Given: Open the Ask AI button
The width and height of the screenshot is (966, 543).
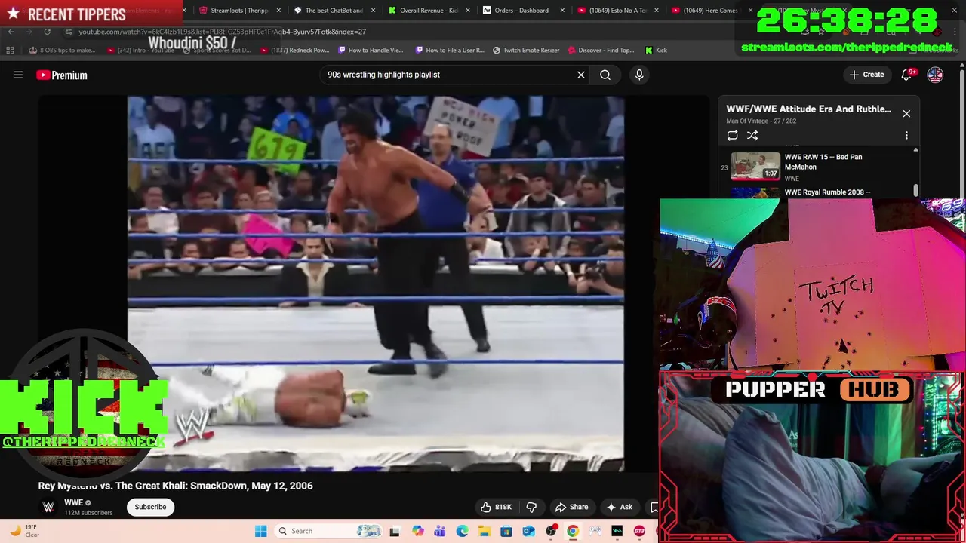Looking at the screenshot, I should (x=620, y=507).
